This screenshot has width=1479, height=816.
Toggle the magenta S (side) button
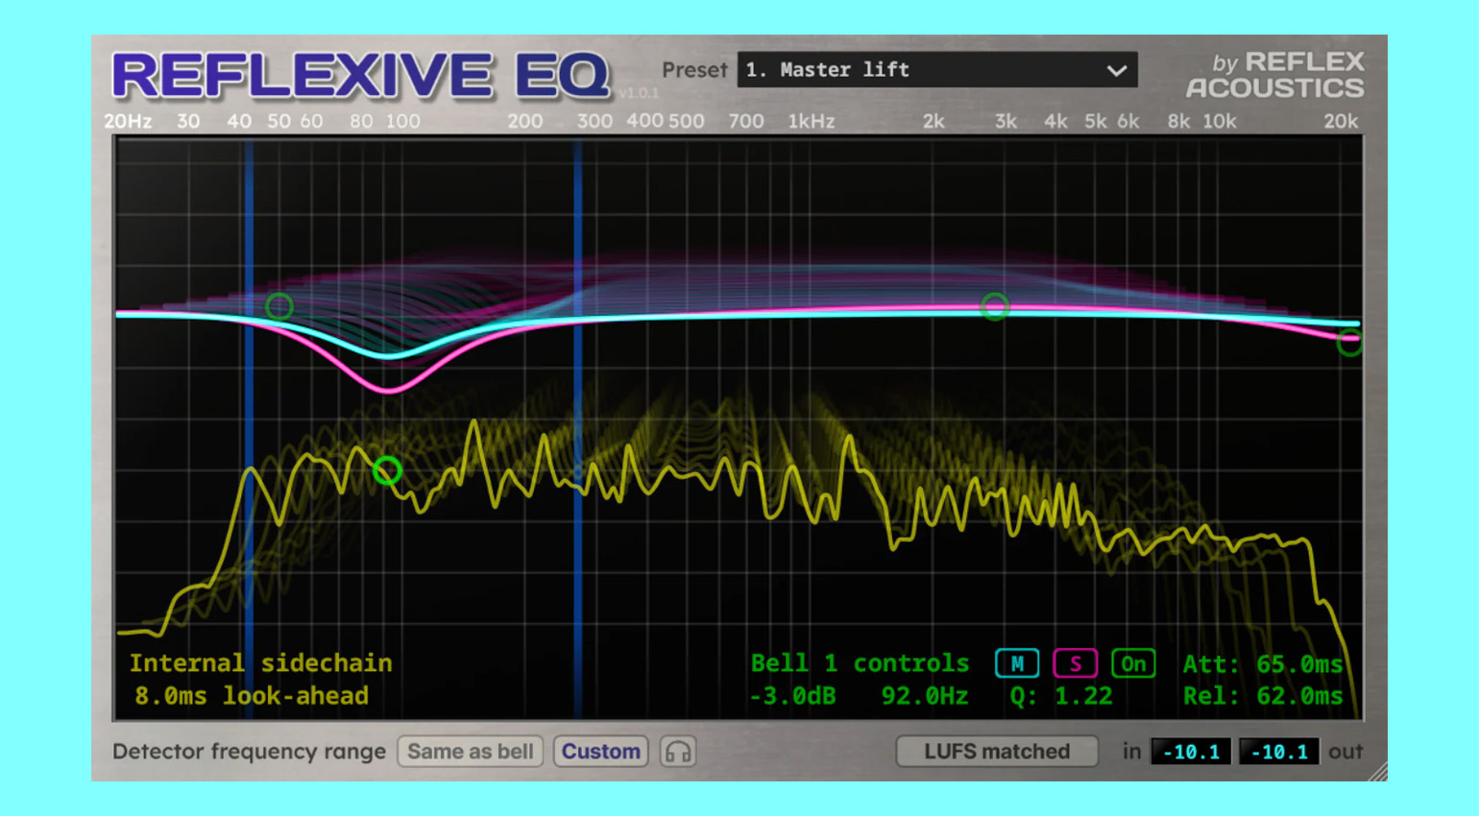click(1075, 663)
